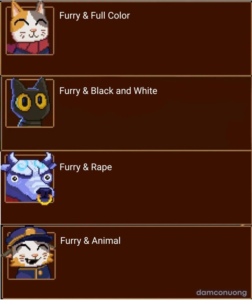Viewport: 252px width, 300px height.
Task: Click the bull's gold nose ring
Action: 45,199
